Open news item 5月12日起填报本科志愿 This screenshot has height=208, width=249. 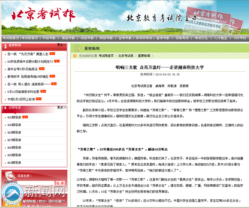[x=23, y=92]
